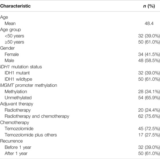Click the MGMT promoter methylation heading
Viewport: 160px width, 159px height.
click(x=28, y=86)
